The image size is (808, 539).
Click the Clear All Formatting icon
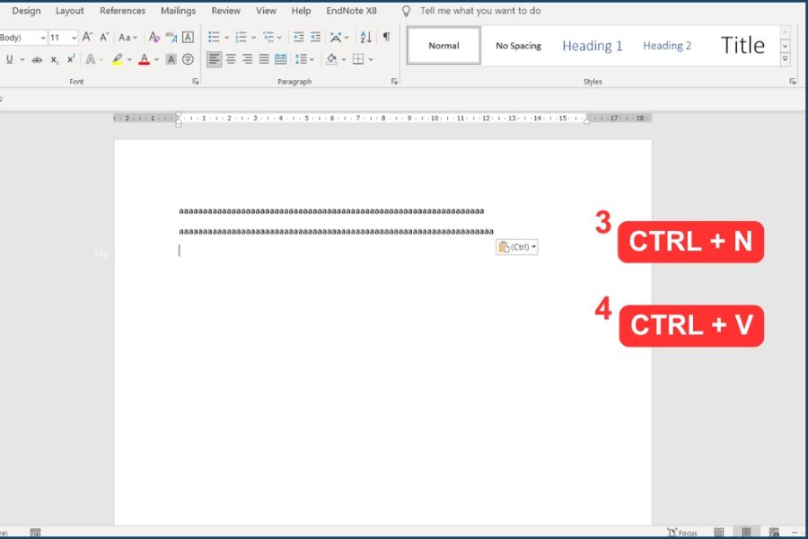point(154,37)
